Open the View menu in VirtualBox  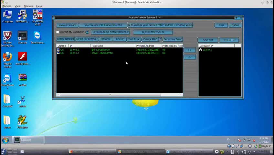click(x=17, y=6)
